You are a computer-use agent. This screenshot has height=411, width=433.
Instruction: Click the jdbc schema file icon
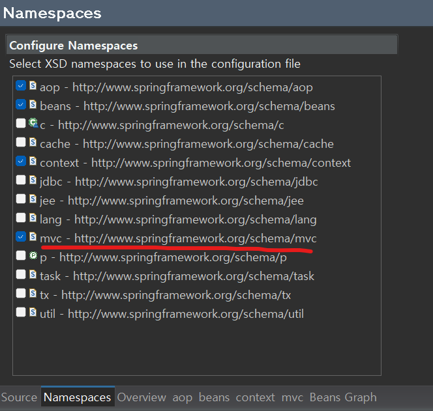click(x=33, y=180)
